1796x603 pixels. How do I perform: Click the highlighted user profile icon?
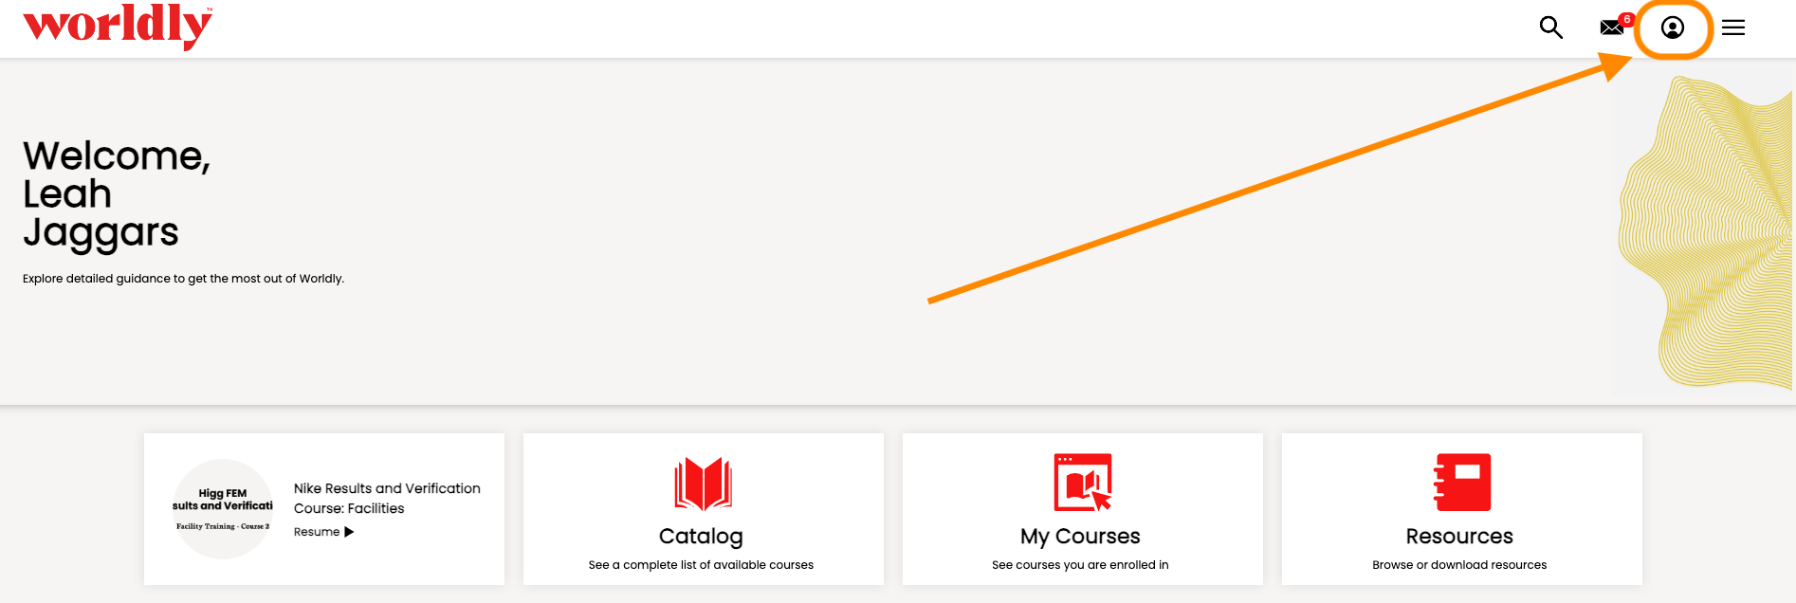1673,27
